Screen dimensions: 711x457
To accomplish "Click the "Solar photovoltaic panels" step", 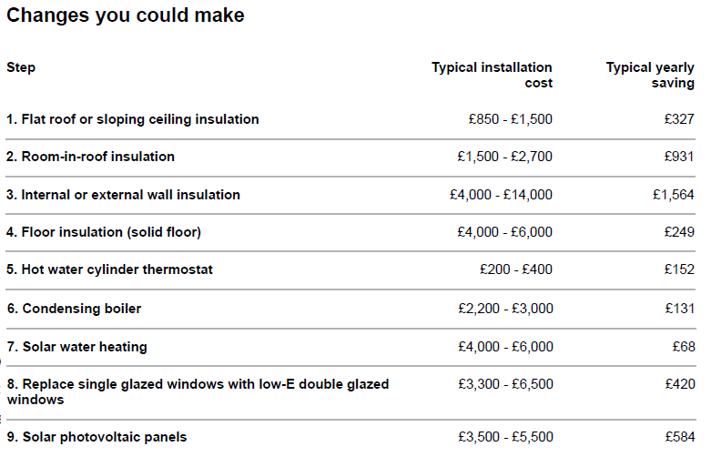I will click(x=96, y=437).
